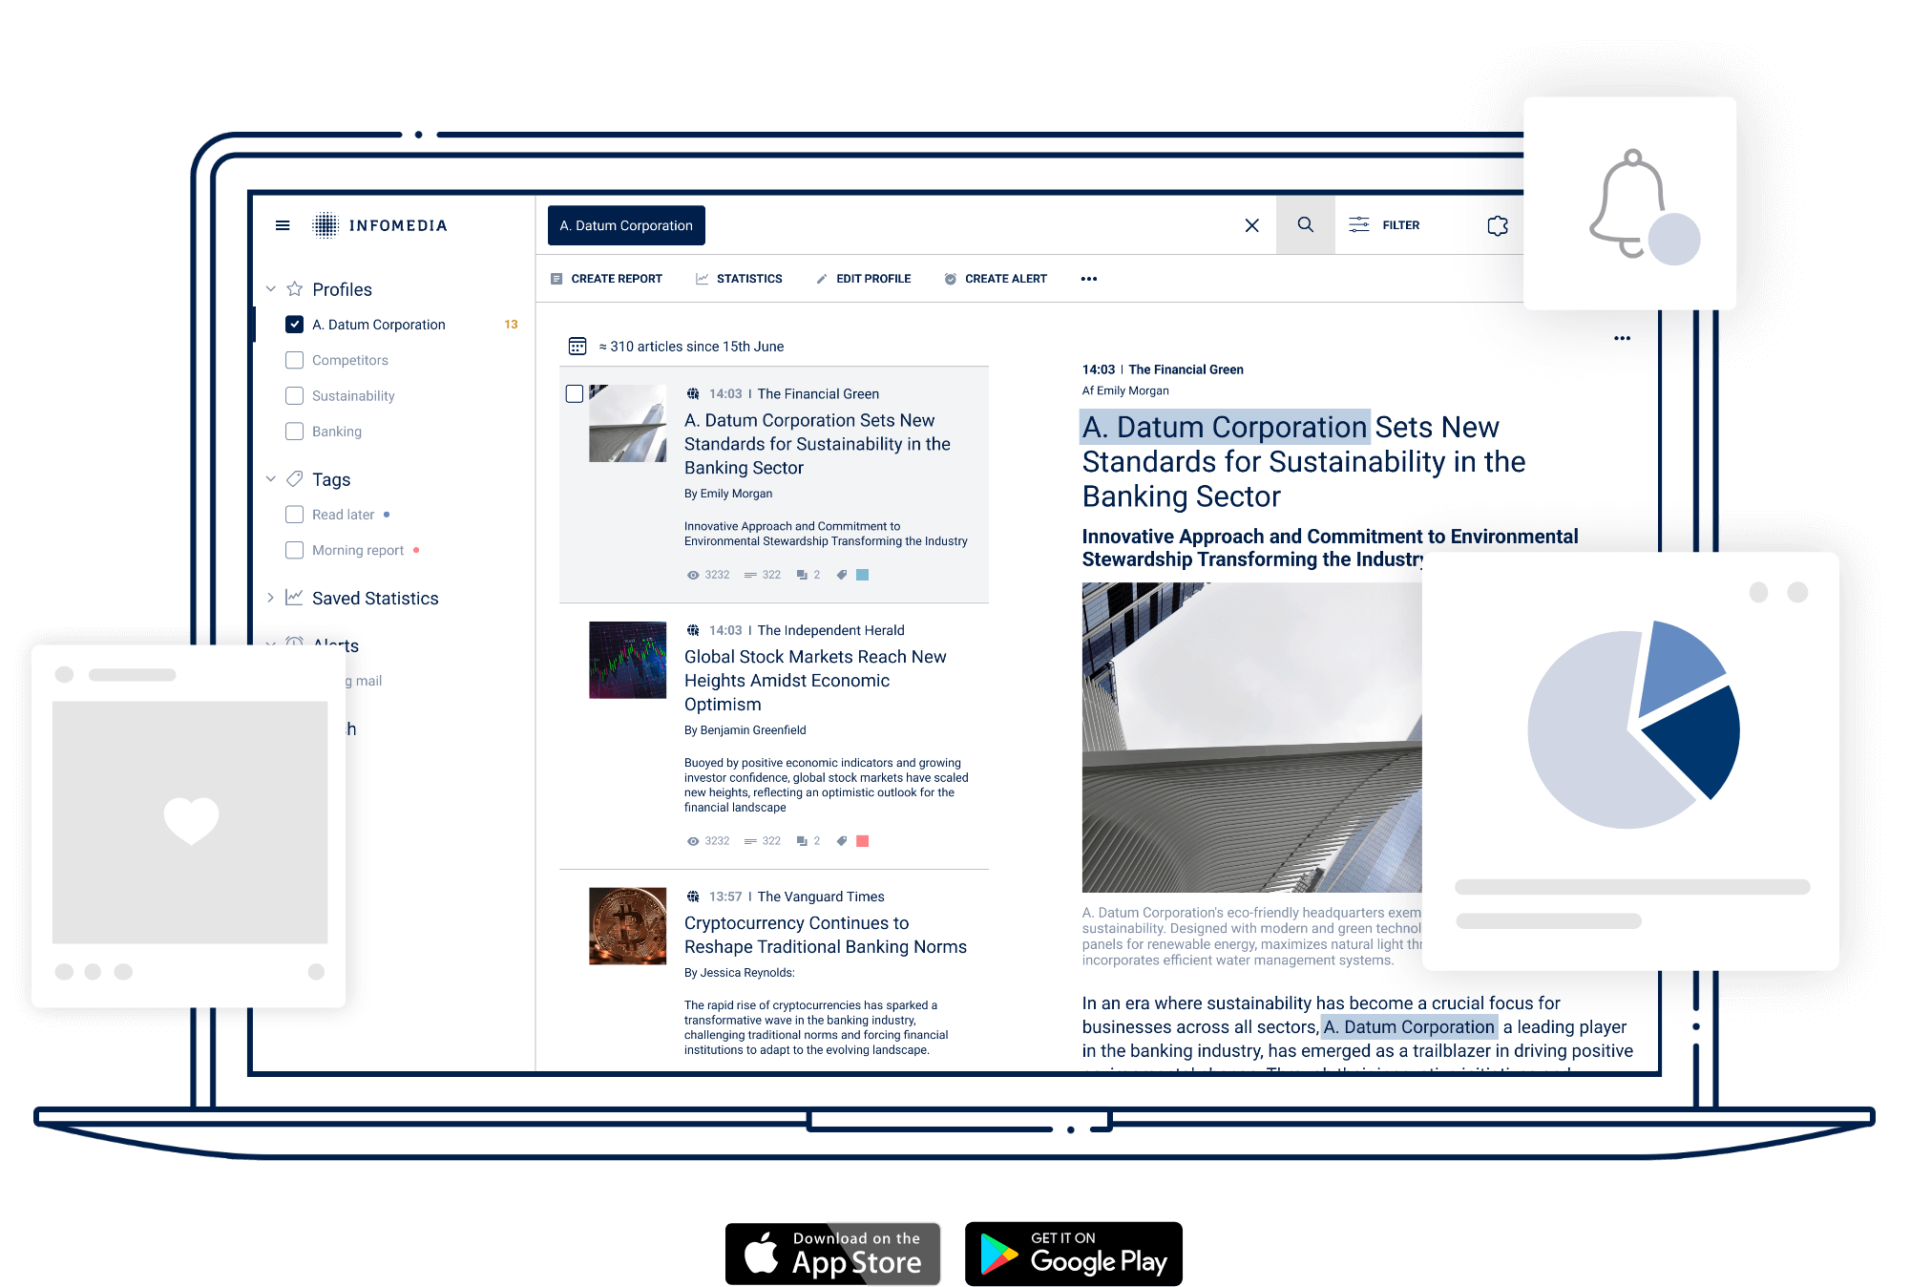Click the Google Play badge
1910x1287 pixels.
click(1073, 1254)
